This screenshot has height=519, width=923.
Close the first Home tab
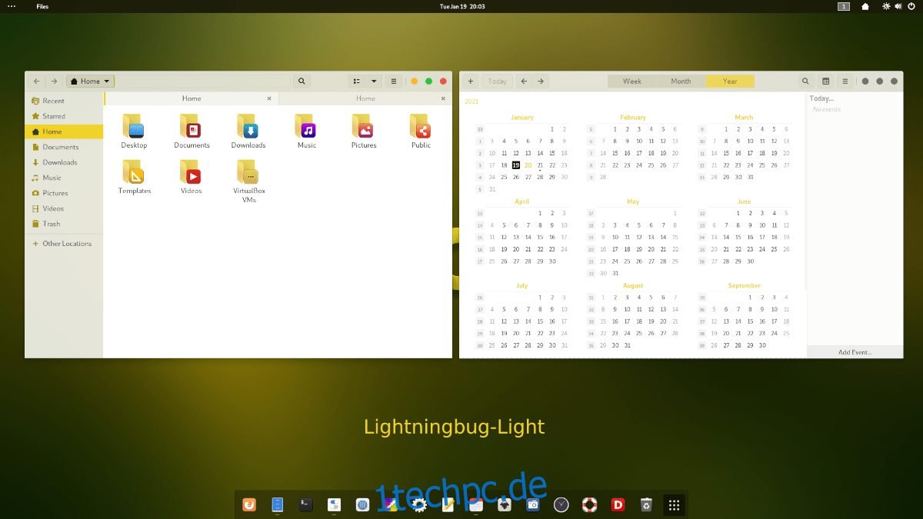pyautogui.click(x=269, y=98)
